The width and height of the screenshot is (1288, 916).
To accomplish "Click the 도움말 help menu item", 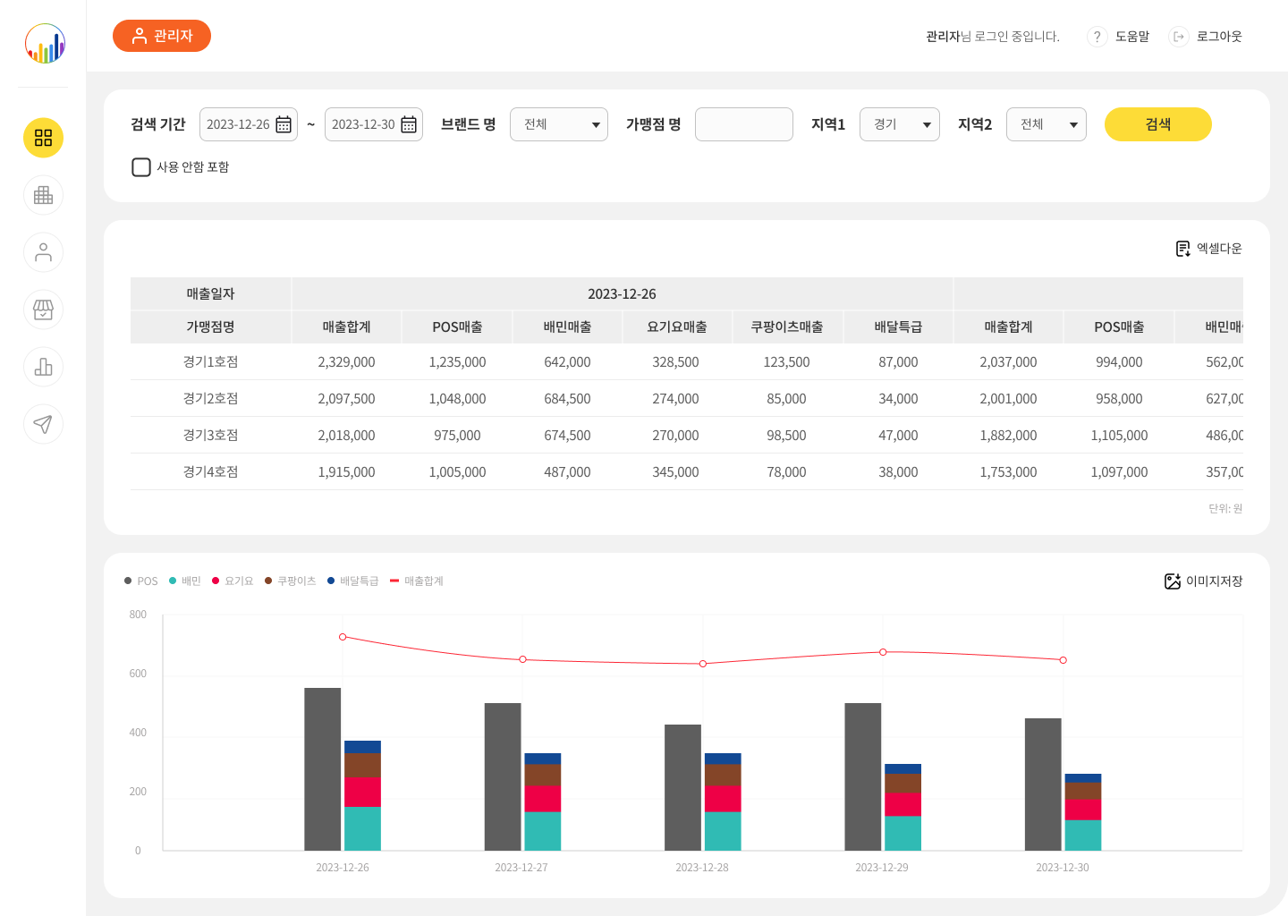I will (1120, 37).
